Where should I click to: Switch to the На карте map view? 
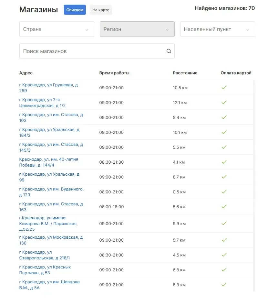pyautogui.click(x=101, y=10)
